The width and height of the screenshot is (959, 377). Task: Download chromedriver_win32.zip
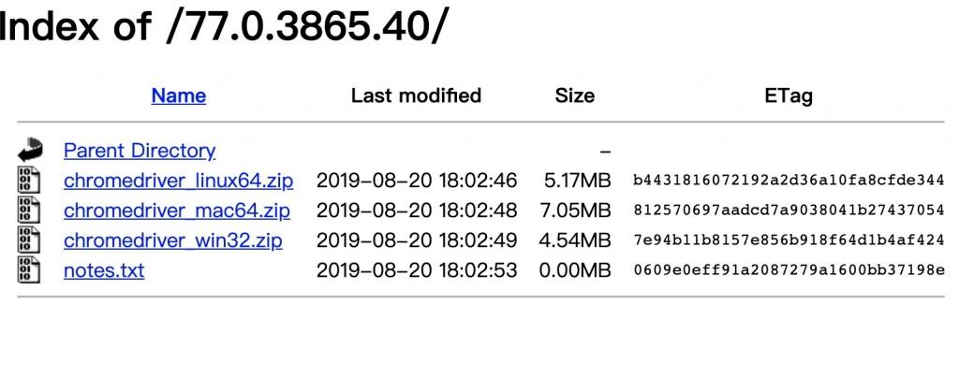click(173, 240)
